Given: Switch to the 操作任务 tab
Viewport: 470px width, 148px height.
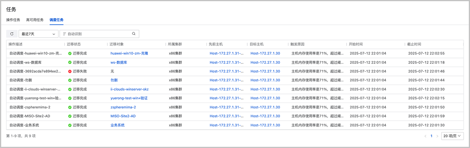Looking at the screenshot, I should (13, 20).
